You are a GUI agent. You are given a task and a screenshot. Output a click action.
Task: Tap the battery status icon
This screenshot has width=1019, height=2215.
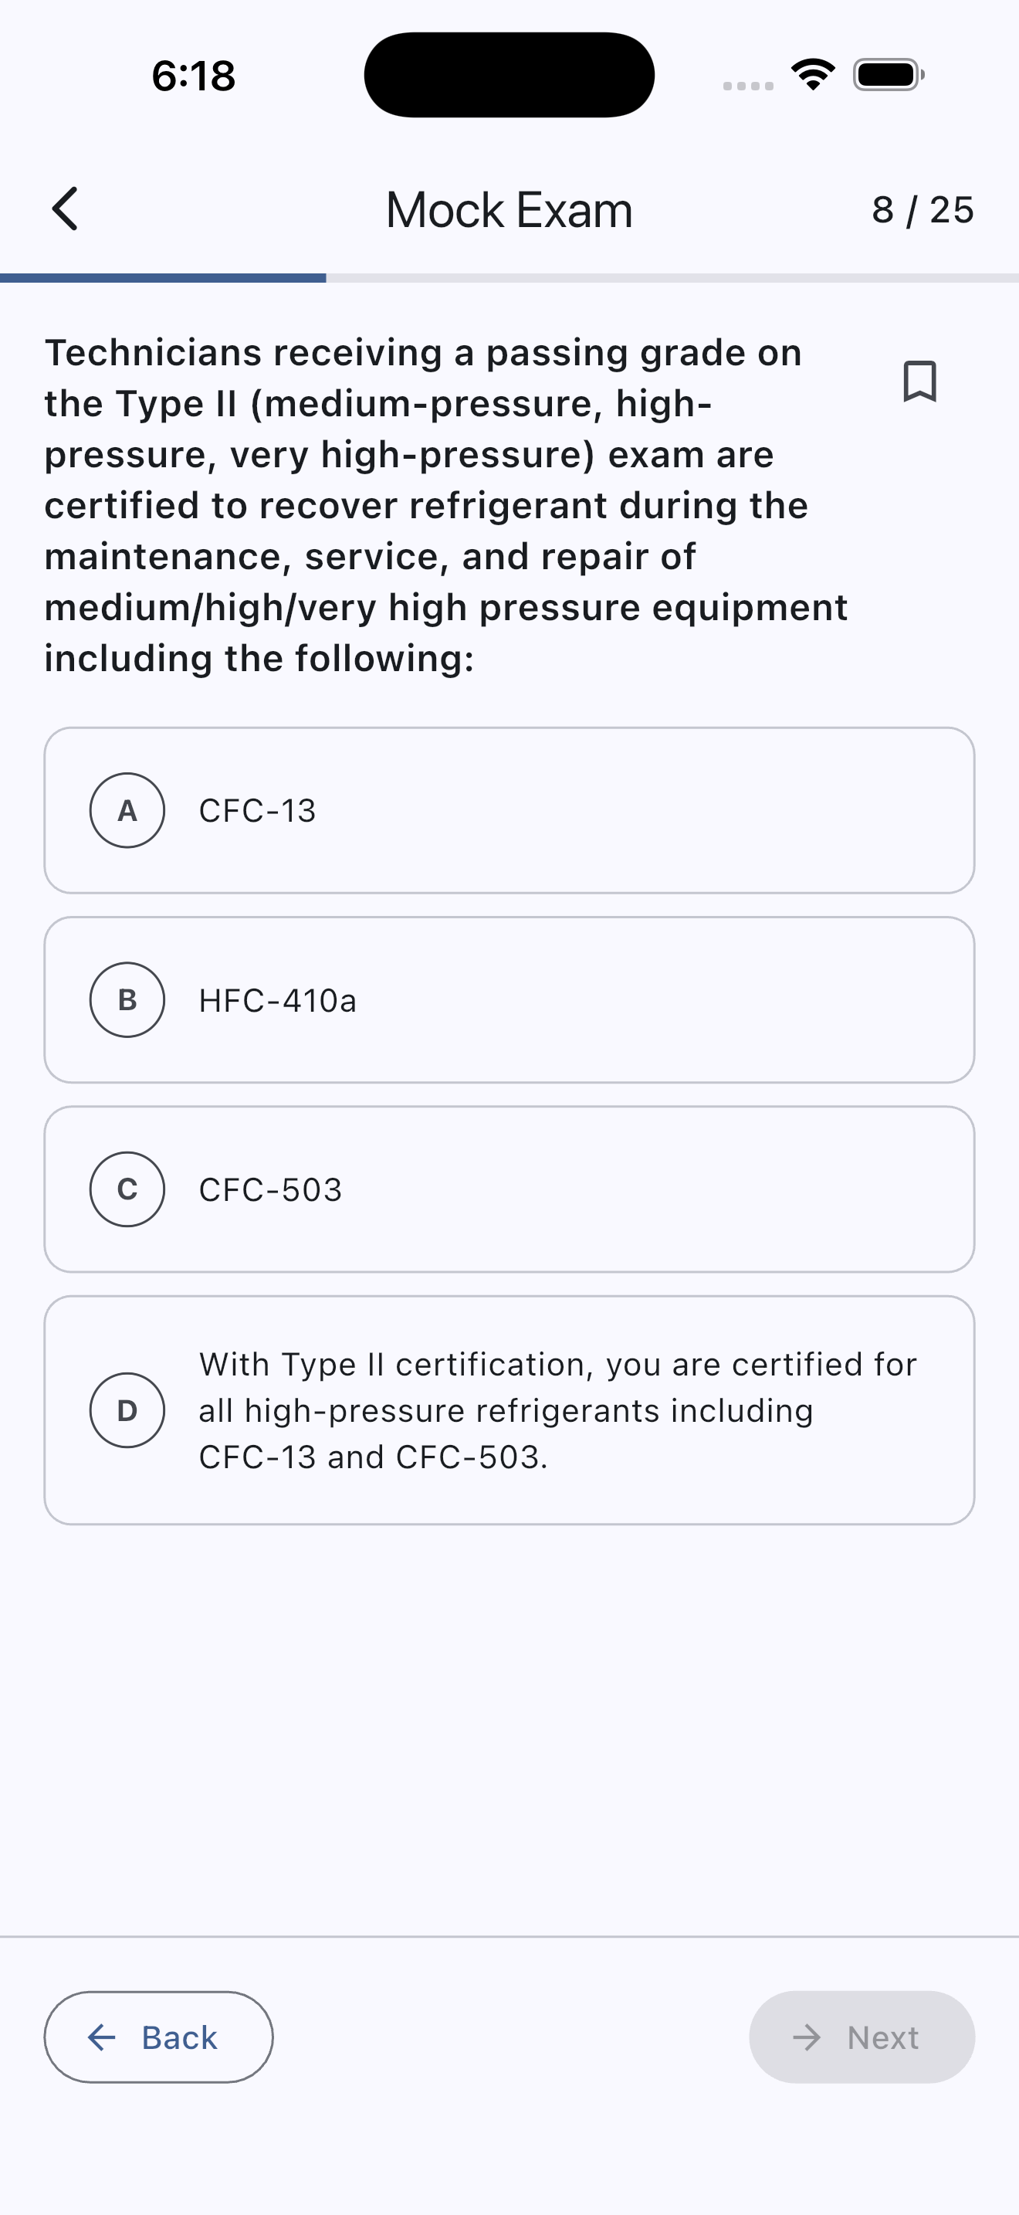888,75
